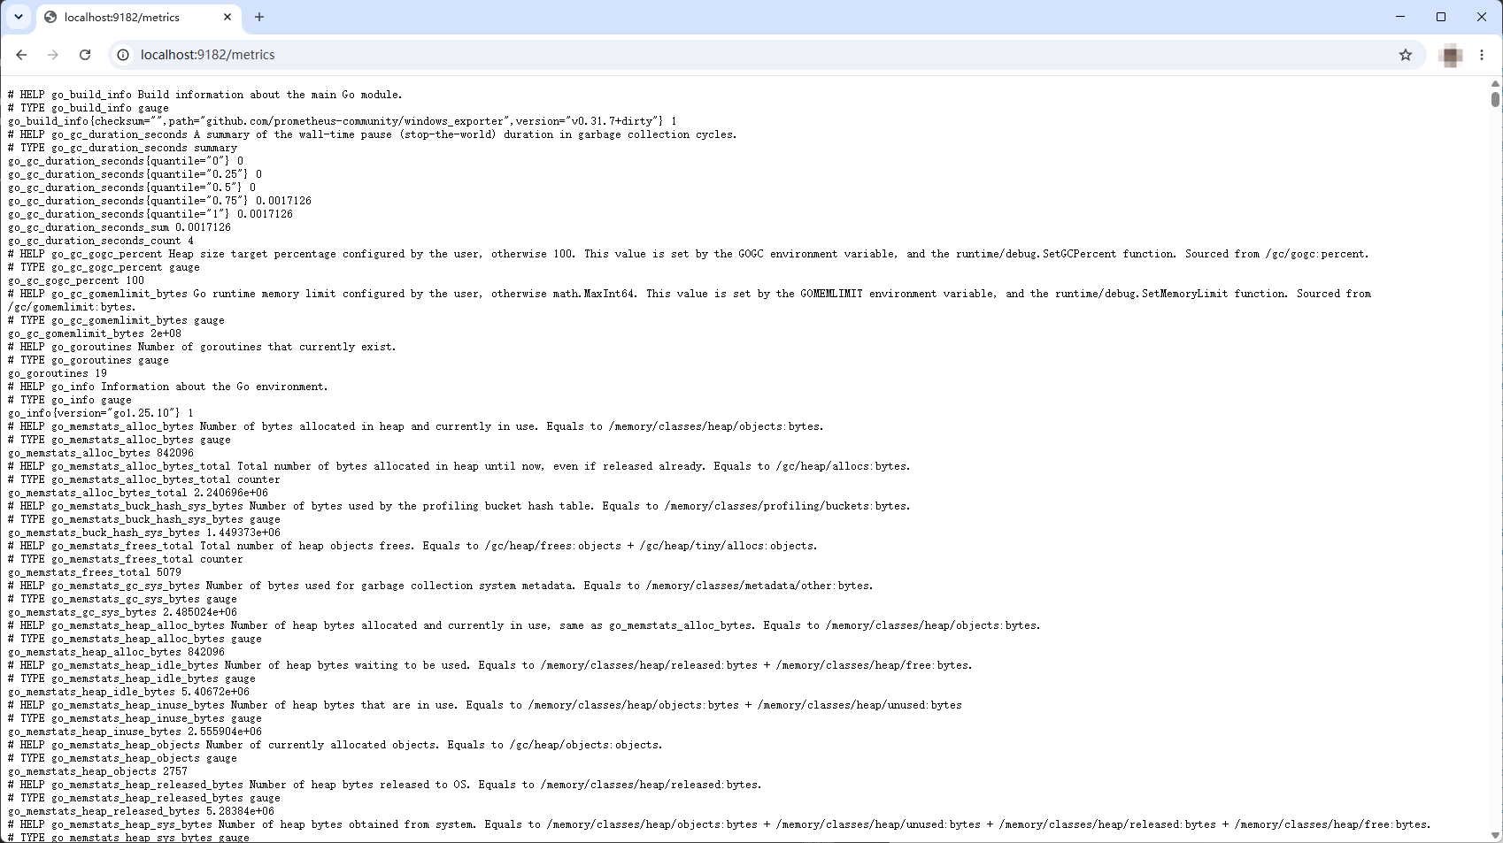This screenshot has width=1503, height=843.
Task: Click the TYPE go_gc_duration_seconds summary line
Action: 123,148
